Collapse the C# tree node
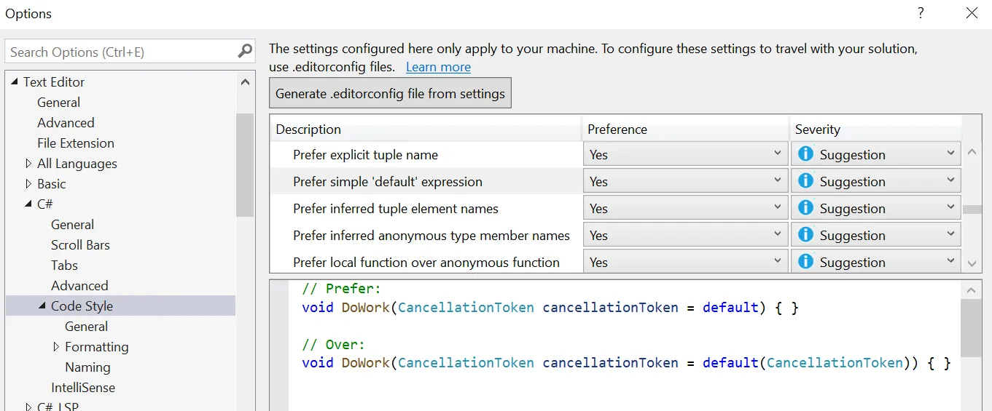 pyautogui.click(x=28, y=204)
